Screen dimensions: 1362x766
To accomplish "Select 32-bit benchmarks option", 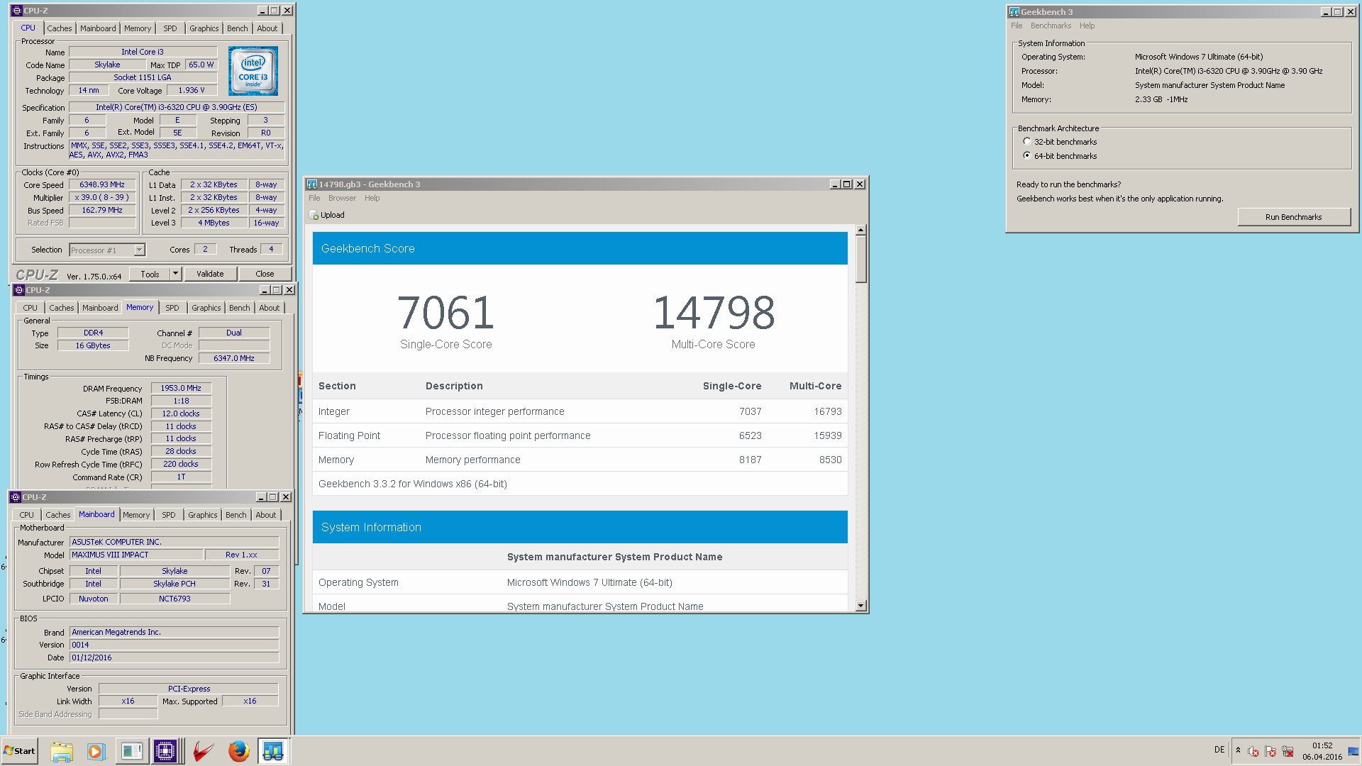I will tap(1027, 142).
